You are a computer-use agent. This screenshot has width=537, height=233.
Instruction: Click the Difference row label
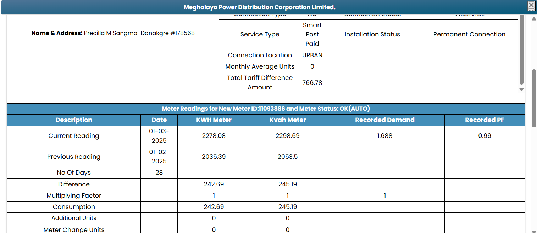click(74, 184)
